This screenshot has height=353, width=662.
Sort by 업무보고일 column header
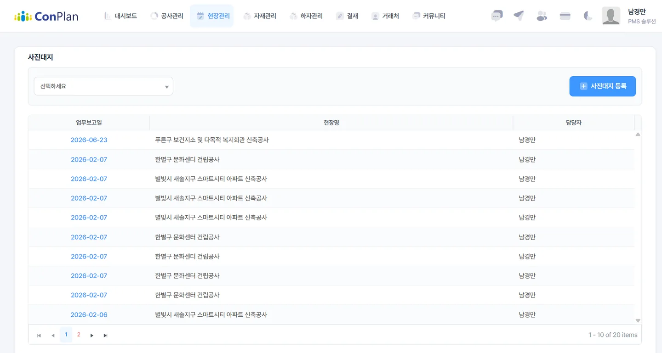[89, 123]
